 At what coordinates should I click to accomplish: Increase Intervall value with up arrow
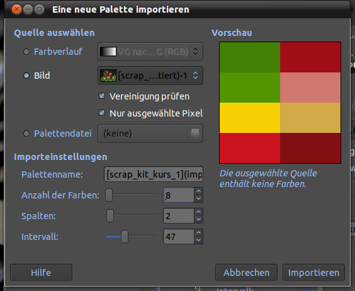point(198,233)
